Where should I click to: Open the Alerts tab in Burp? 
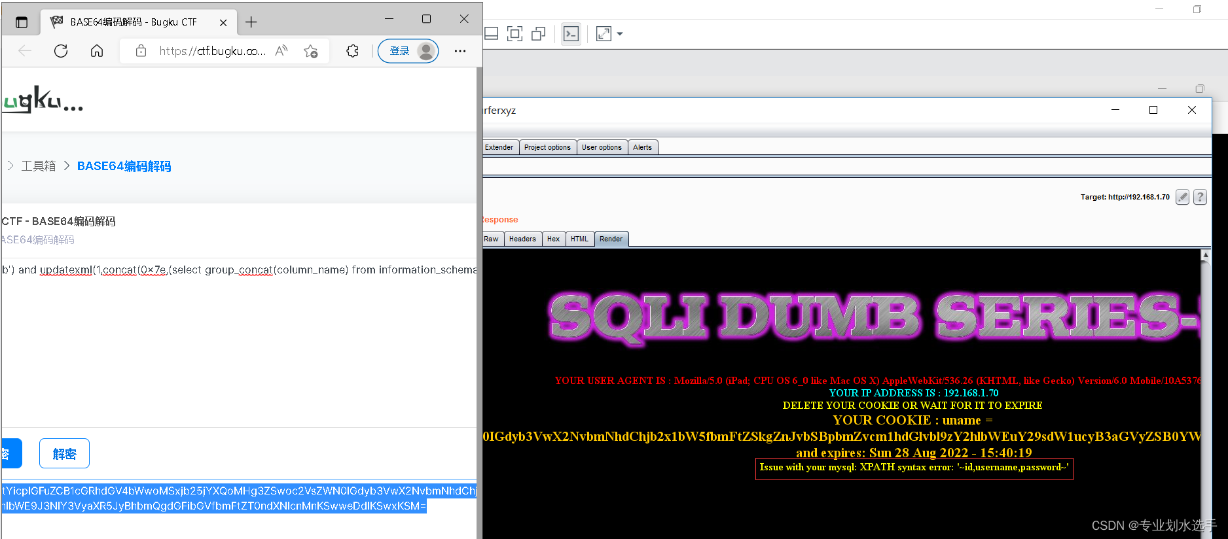[x=642, y=147]
